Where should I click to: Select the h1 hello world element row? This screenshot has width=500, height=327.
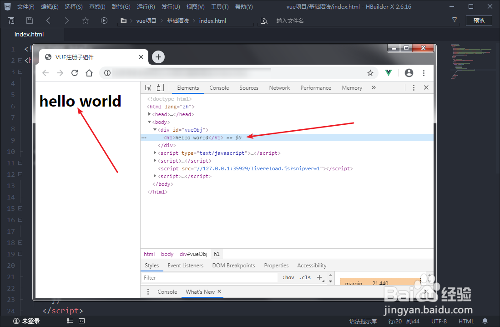(x=287, y=138)
